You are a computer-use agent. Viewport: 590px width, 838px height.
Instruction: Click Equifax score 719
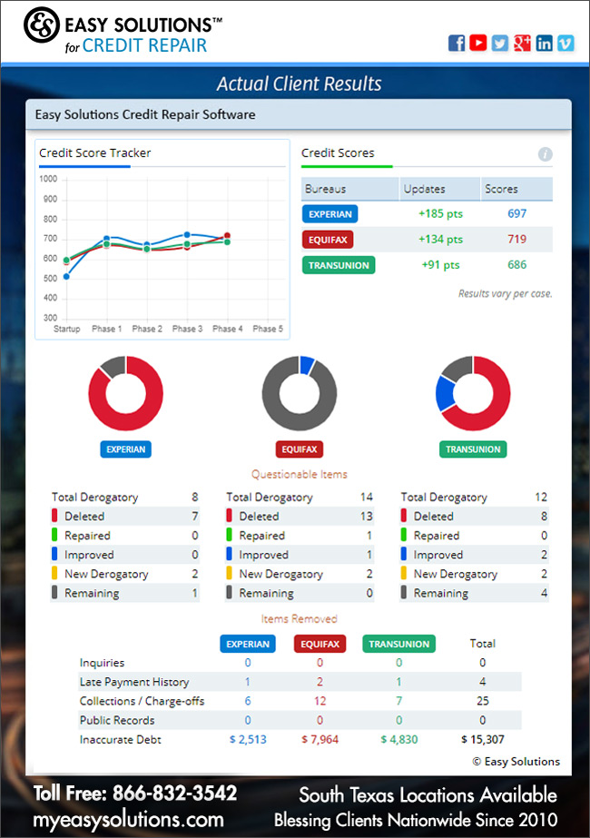point(516,240)
